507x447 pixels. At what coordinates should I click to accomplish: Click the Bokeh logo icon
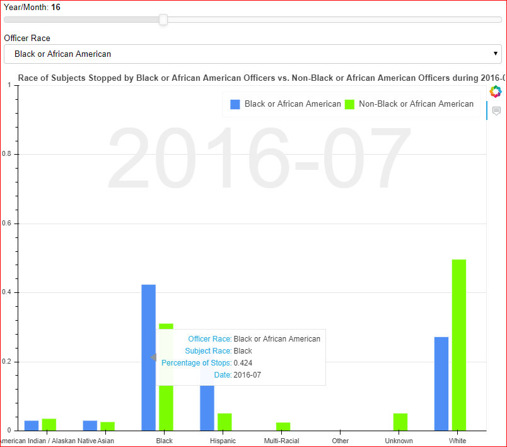(496, 92)
